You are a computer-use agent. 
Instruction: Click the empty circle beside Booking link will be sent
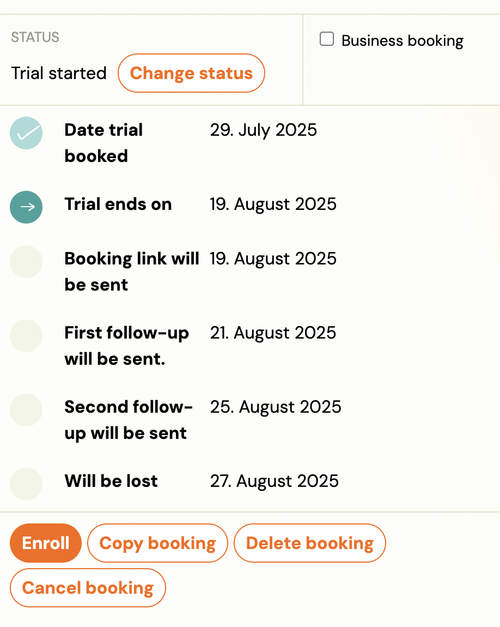tap(26, 262)
